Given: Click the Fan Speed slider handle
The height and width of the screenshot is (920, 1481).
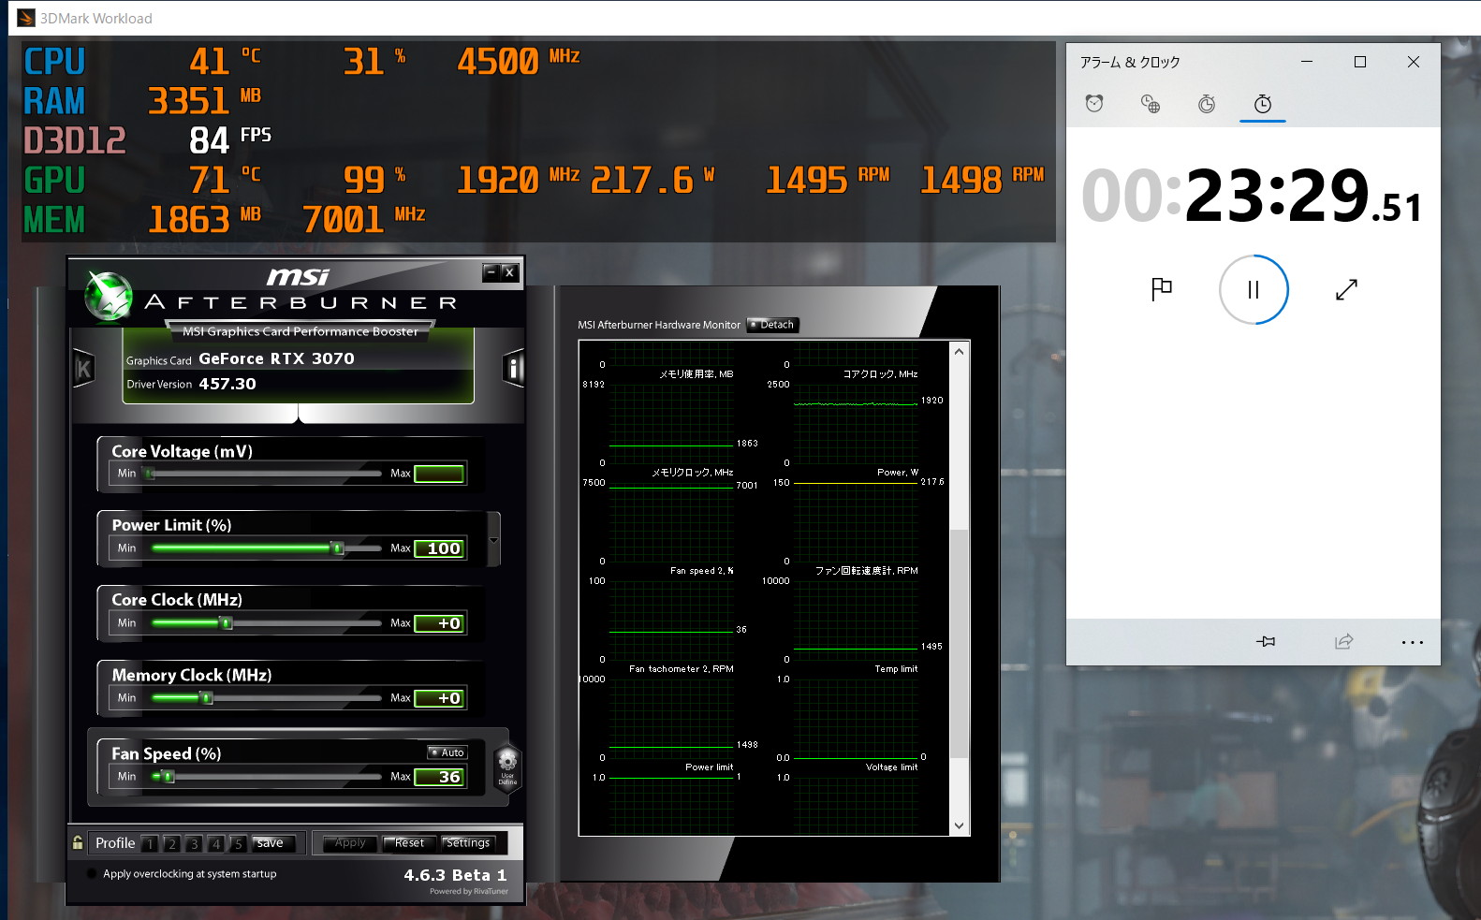Looking at the screenshot, I should tap(168, 777).
